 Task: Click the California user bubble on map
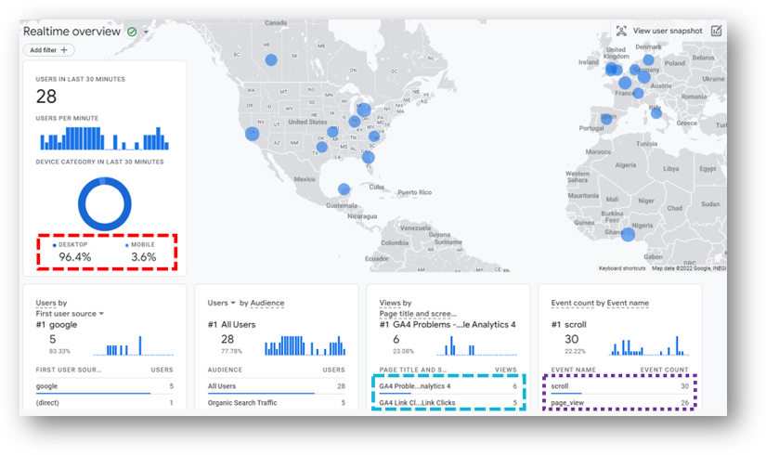click(x=252, y=134)
